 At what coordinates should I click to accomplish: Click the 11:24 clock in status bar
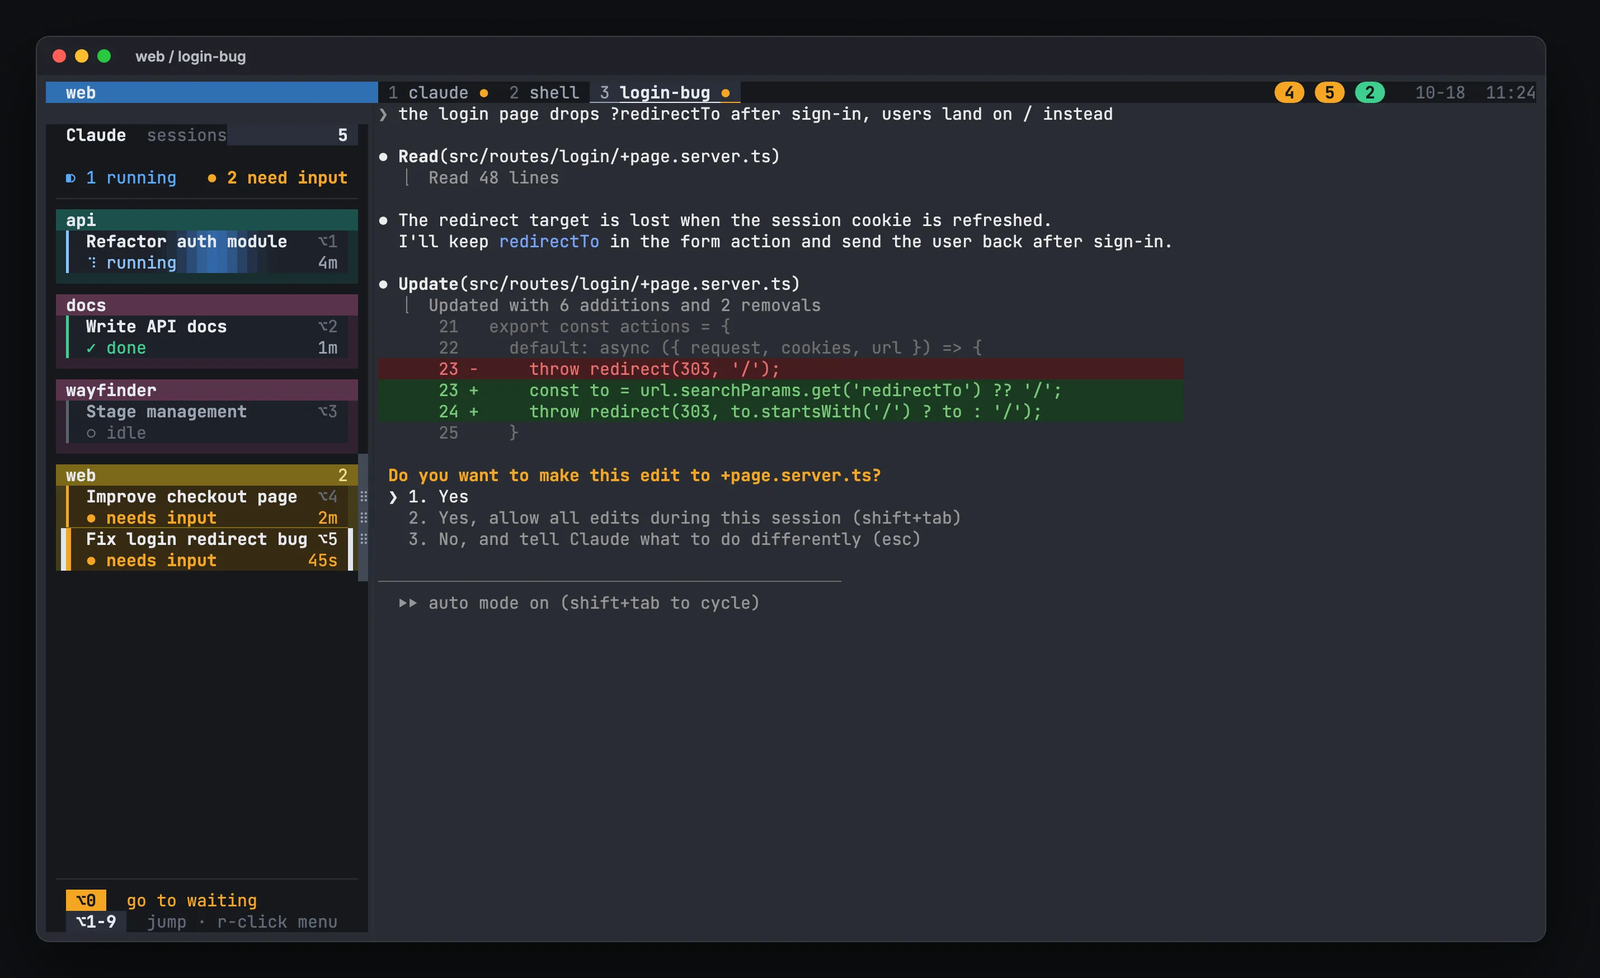pos(1510,93)
